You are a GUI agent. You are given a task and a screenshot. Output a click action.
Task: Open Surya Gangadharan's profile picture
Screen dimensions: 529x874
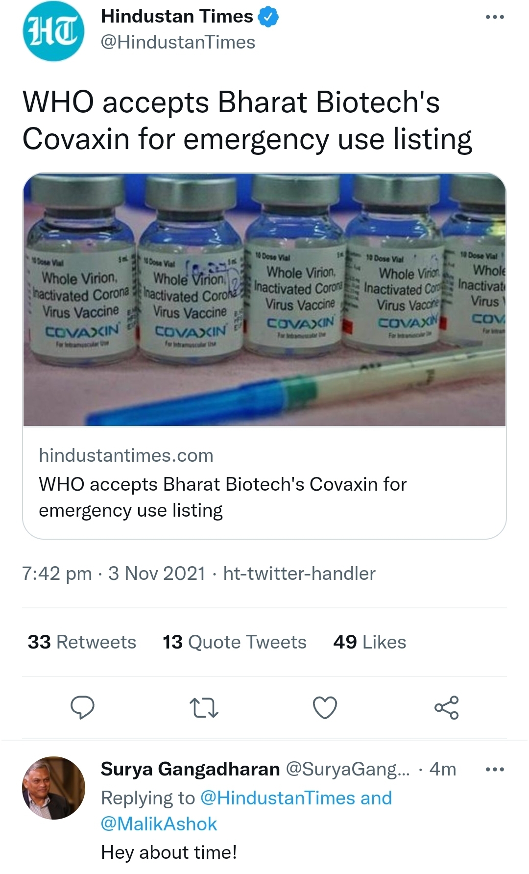pyautogui.click(x=53, y=788)
